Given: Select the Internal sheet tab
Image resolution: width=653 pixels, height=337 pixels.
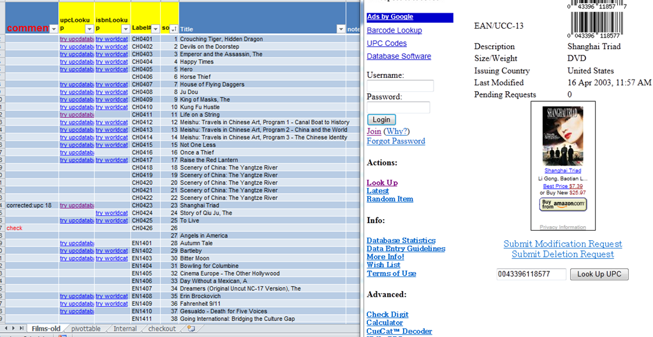Looking at the screenshot, I should click(x=125, y=329).
